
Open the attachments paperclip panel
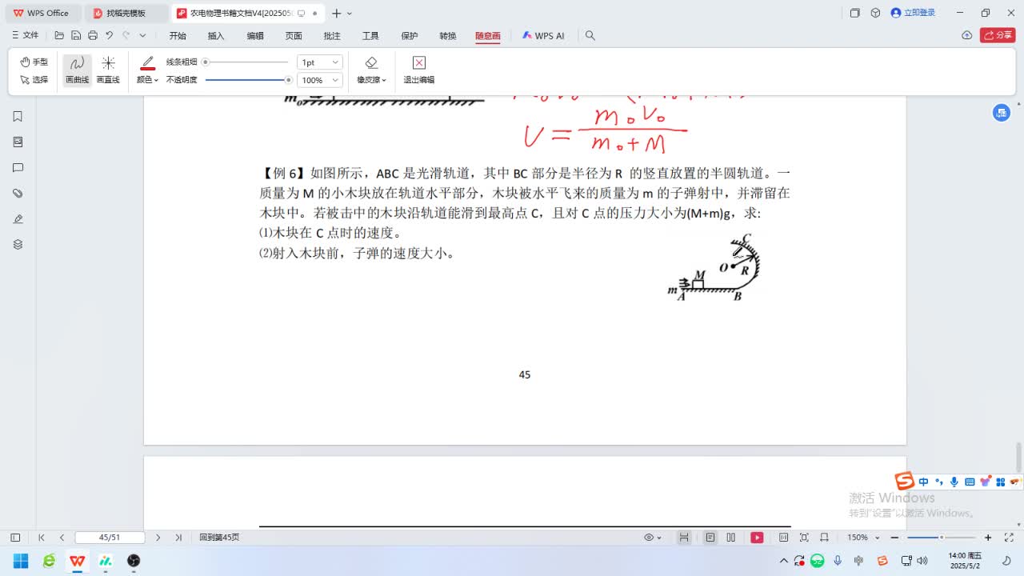click(18, 194)
